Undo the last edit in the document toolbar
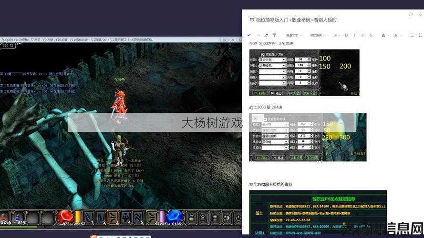 249,35
